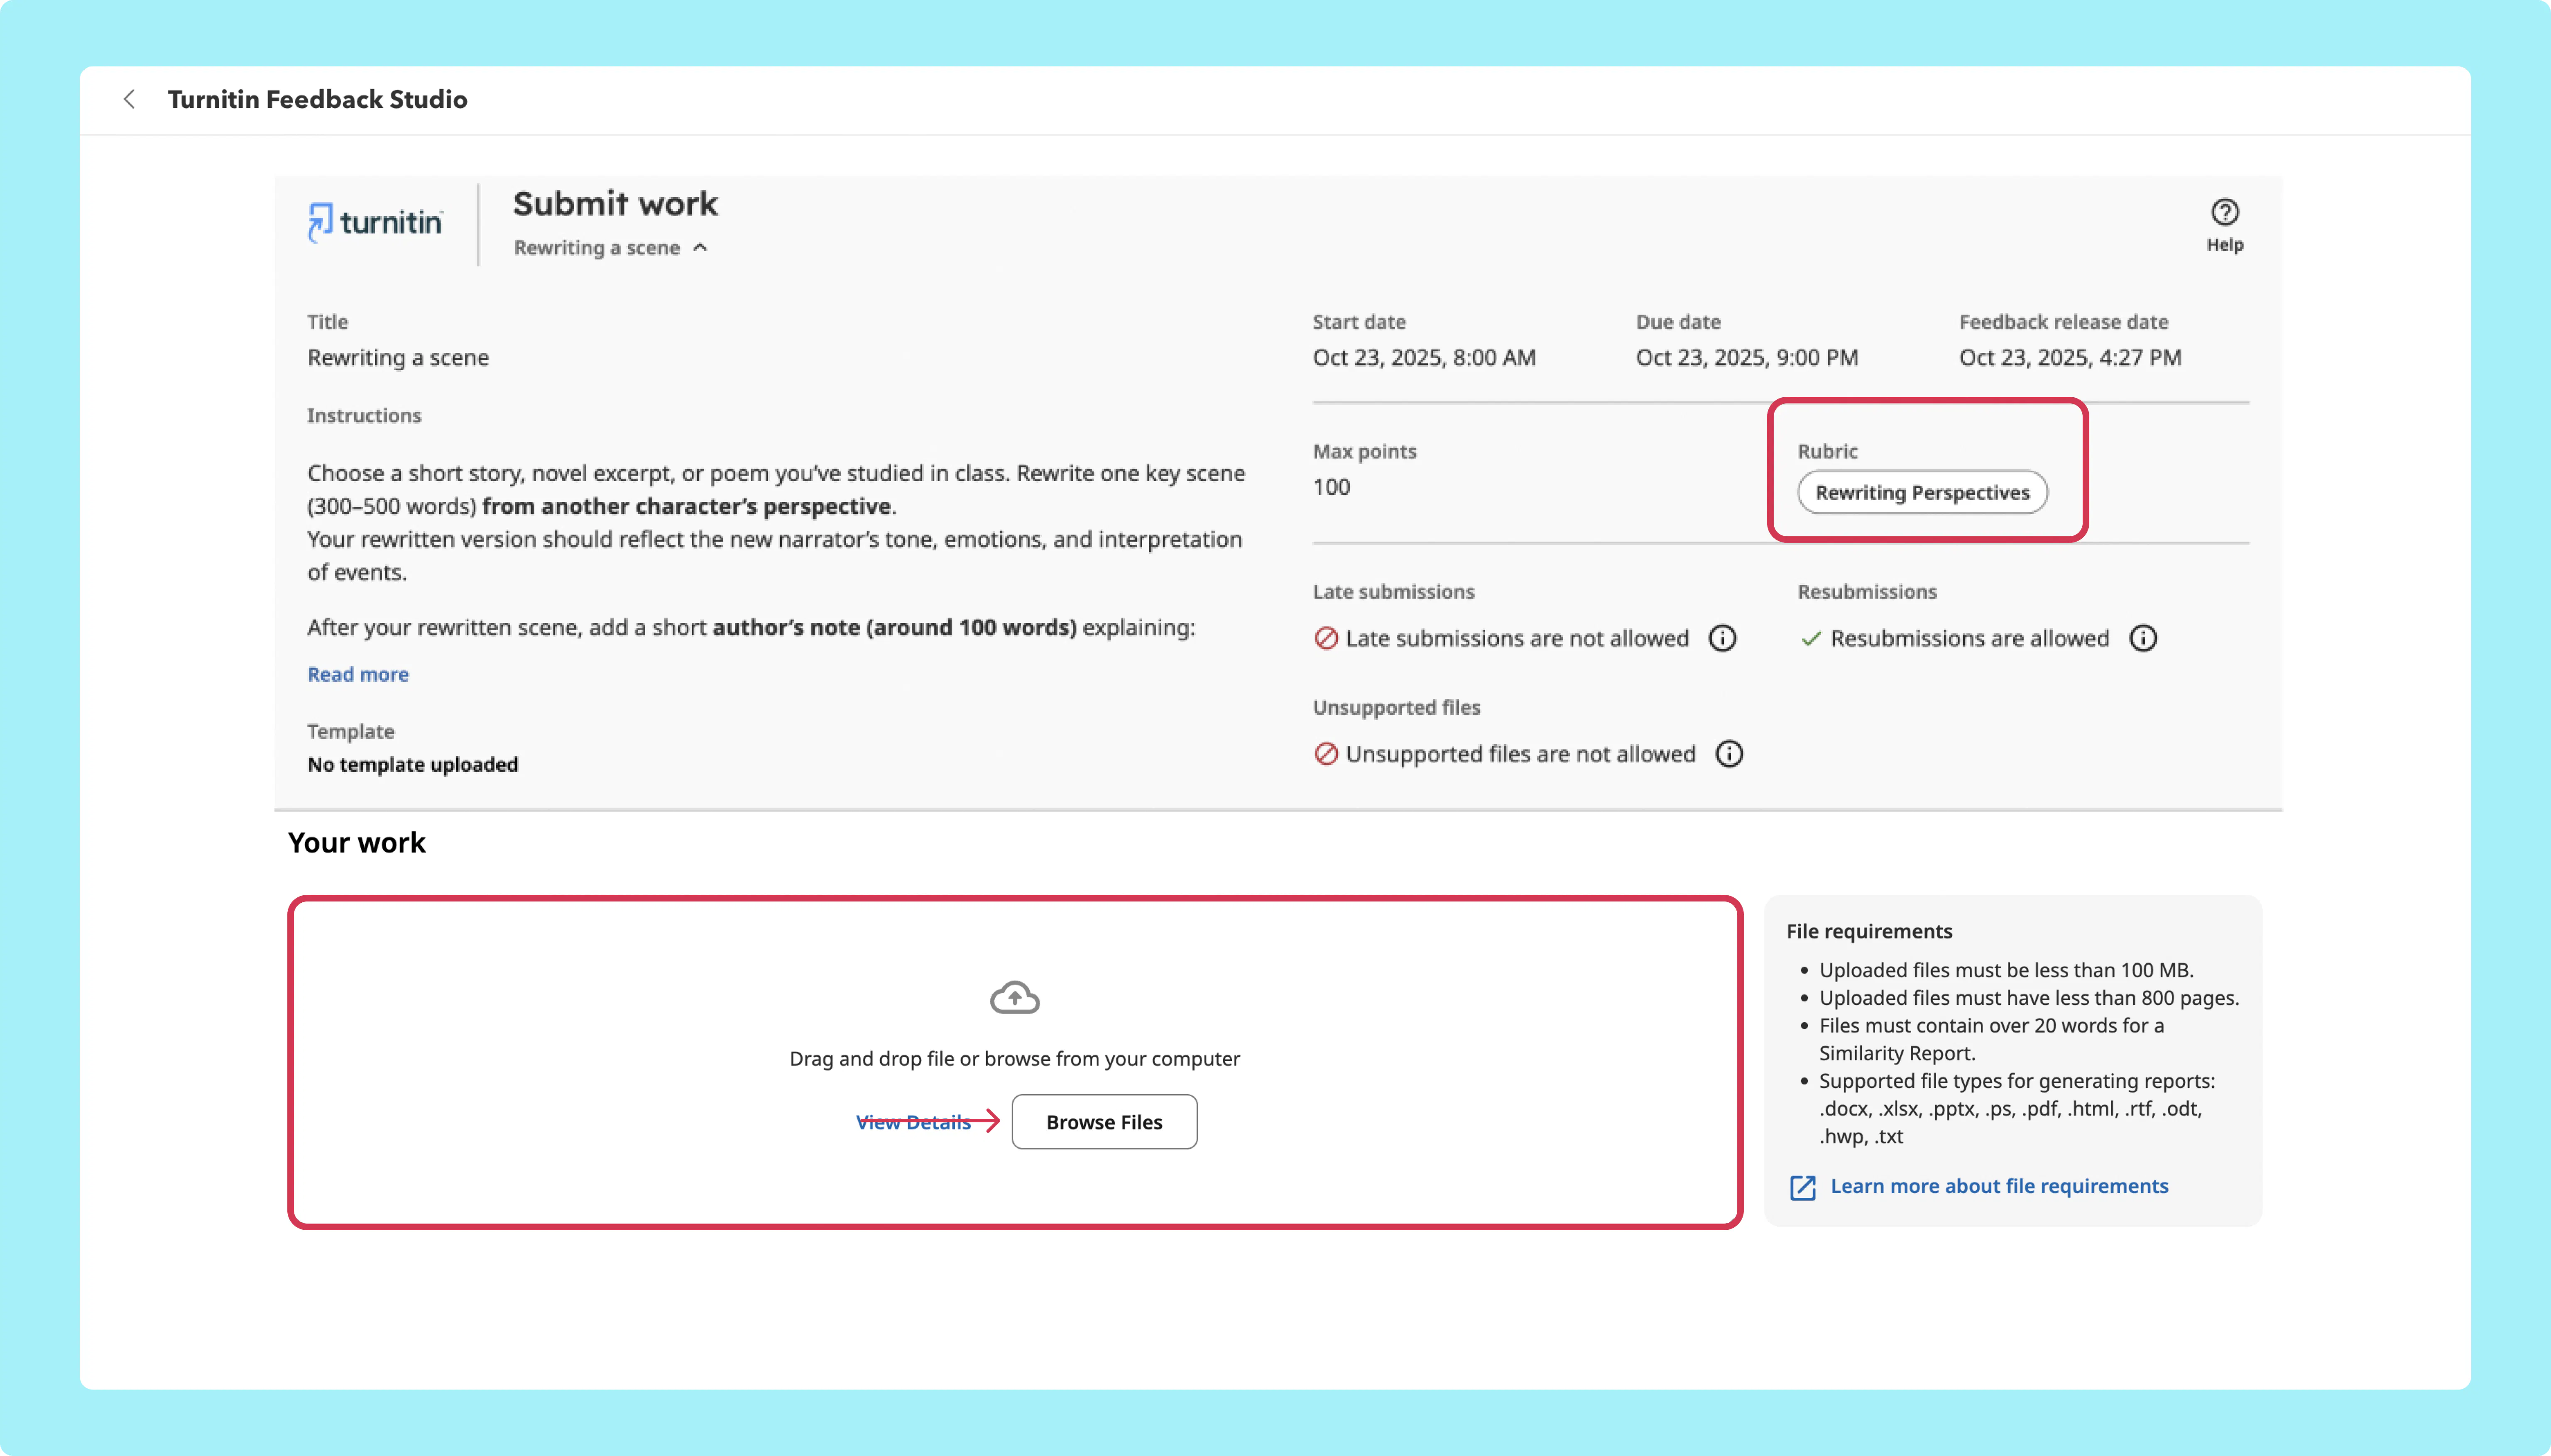Click 'Unsupported files are not allowed' text
The image size is (2551, 1456).
(1520, 754)
